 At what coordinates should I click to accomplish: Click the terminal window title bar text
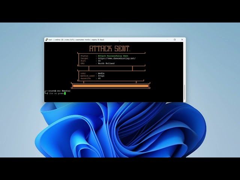coord(76,40)
